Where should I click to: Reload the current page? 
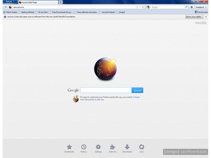pos(143,7)
